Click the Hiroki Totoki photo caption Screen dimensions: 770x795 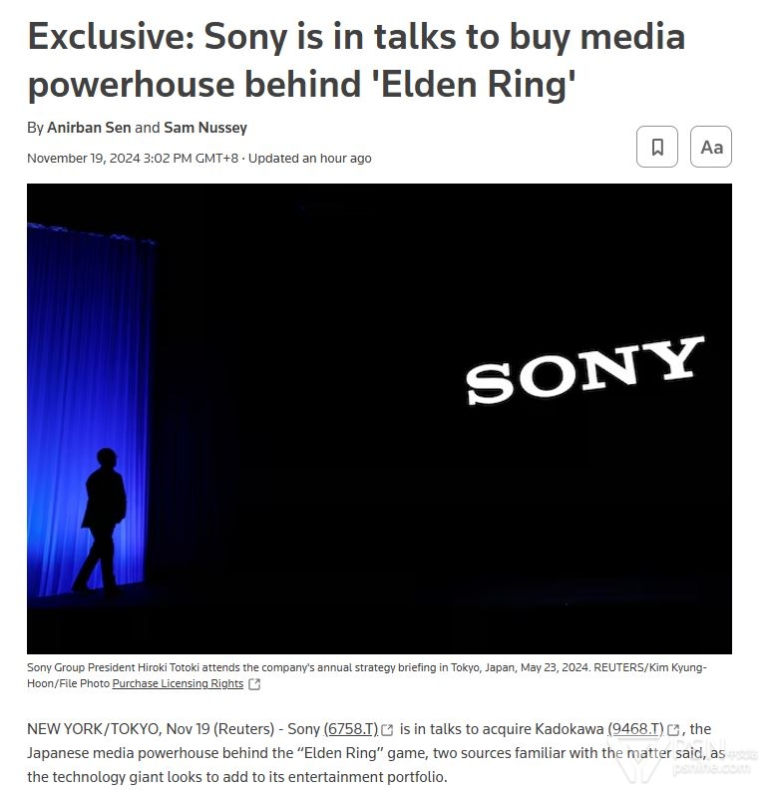coord(366,675)
